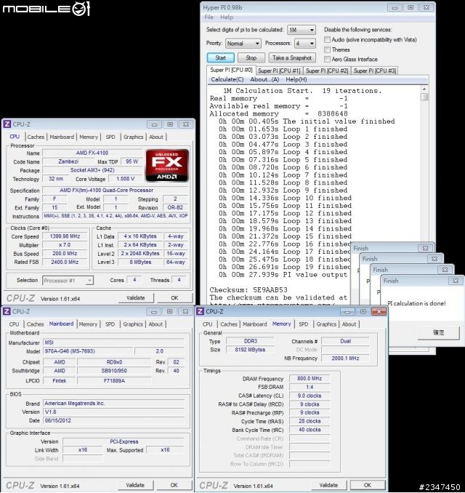Open the Processor #1 selection dropdown in CPU-Z
Screen dimensions: 465x493
68,281
